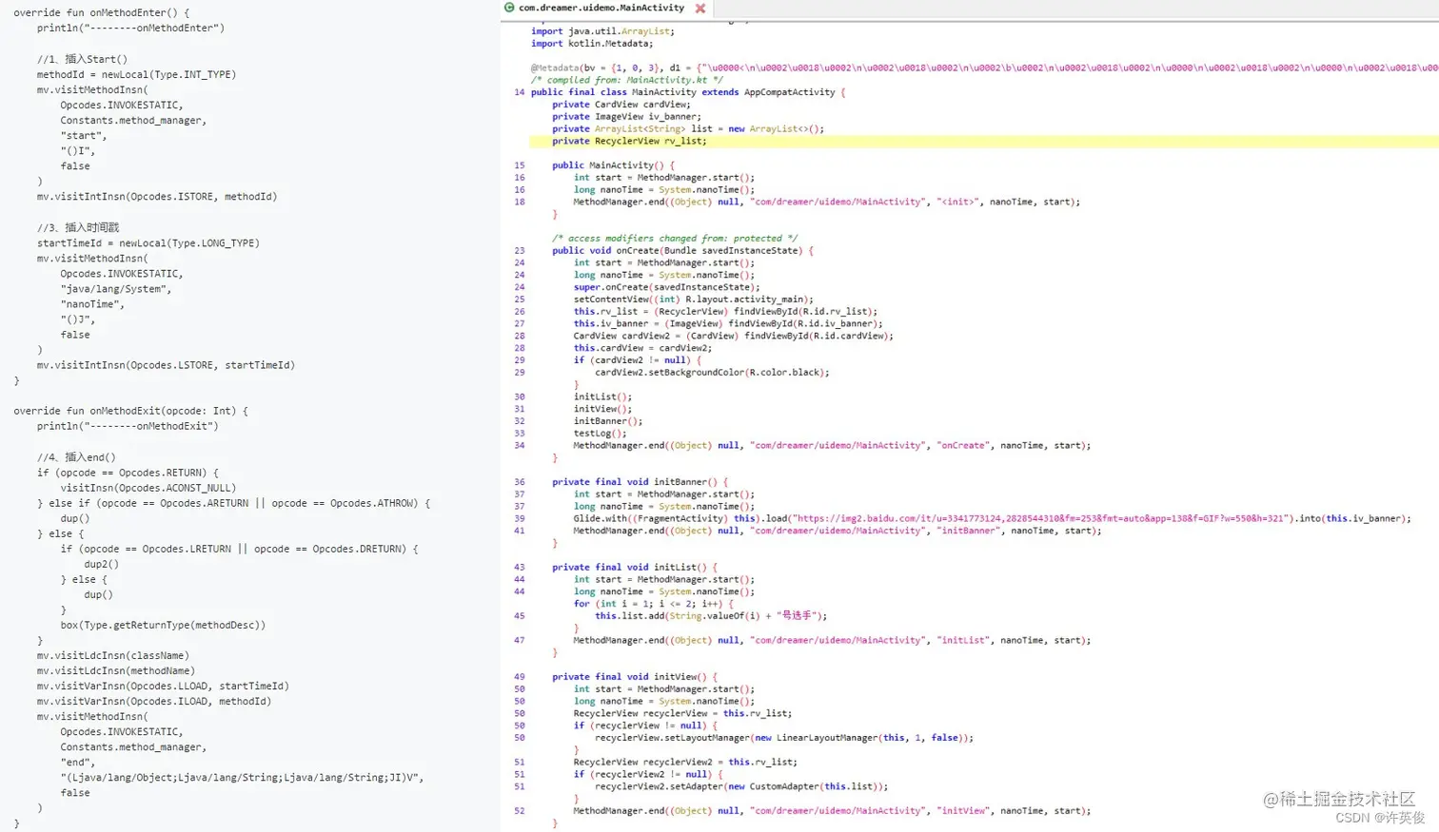Click 'initBanner();' call inside onCreate
Viewport: 1439px width, 832px height.
point(608,421)
